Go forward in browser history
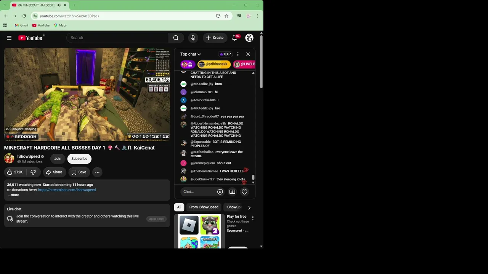This screenshot has width=488, height=274. coord(15,16)
